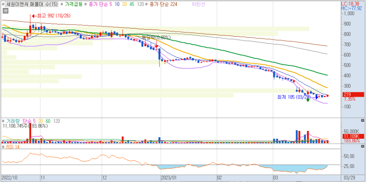Viewport: 366px width, 182px height.
Task: Click the 50,000K volume axis label
Action: point(352,131)
